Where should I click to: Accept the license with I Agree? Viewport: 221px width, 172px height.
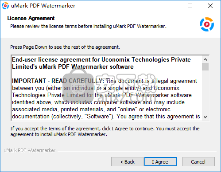pos(160,162)
